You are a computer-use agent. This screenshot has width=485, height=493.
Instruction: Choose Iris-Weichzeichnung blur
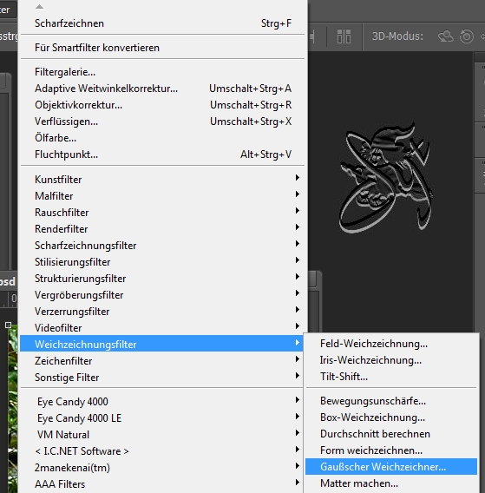click(x=391, y=360)
